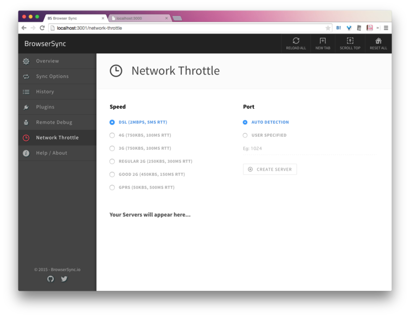Close the localhost:3000 tab
Viewport: 410px width, 317px height.
[x=167, y=18]
